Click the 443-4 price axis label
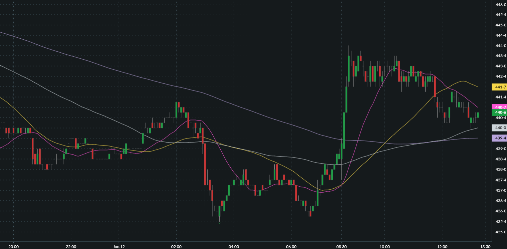The image size is (507, 249). pyautogui.click(x=501, y=56)
